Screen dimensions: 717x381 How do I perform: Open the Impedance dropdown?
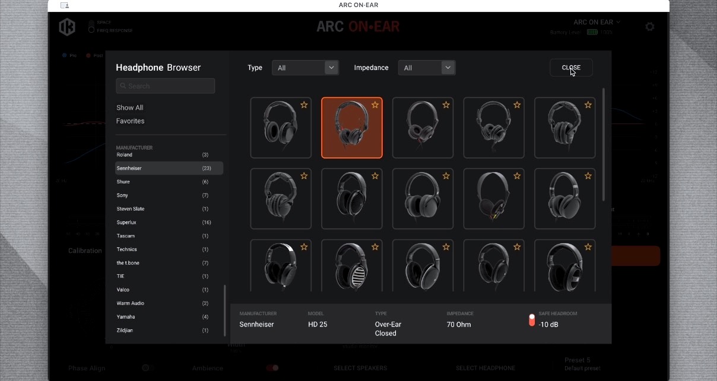click(426, 68)
